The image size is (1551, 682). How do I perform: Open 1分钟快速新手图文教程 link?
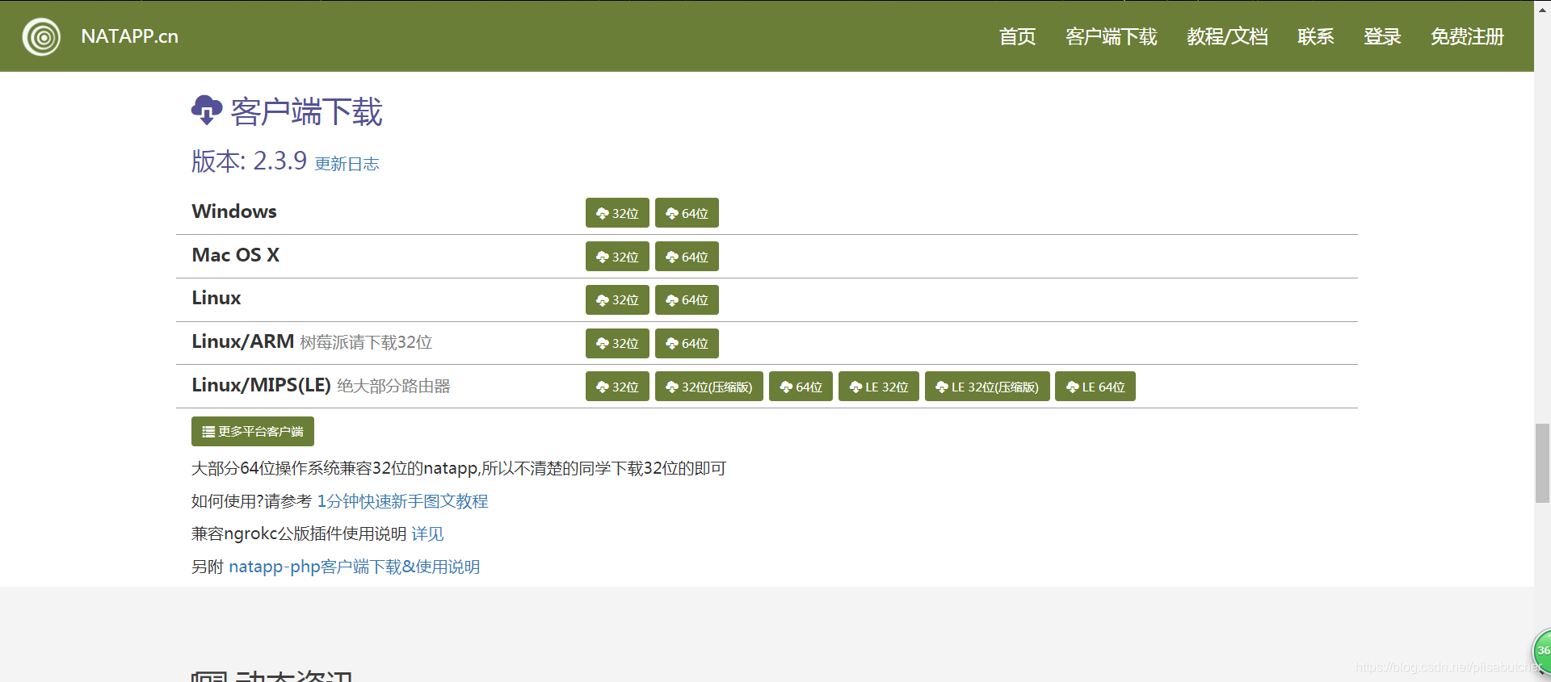click(402, 501)
